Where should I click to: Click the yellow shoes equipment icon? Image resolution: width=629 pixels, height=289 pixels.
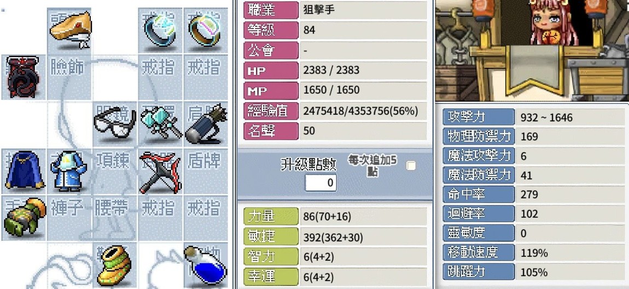(115, 266)
